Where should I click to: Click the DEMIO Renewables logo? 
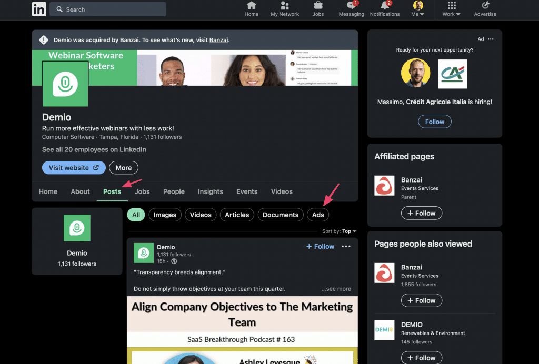tap(384, 330)
